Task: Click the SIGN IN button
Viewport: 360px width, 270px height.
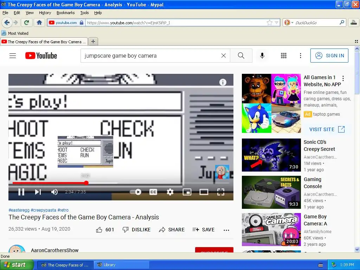Action: 329,56
